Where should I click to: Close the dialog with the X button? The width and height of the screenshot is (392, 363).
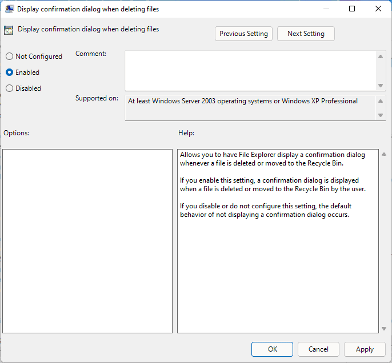[378, 9]
